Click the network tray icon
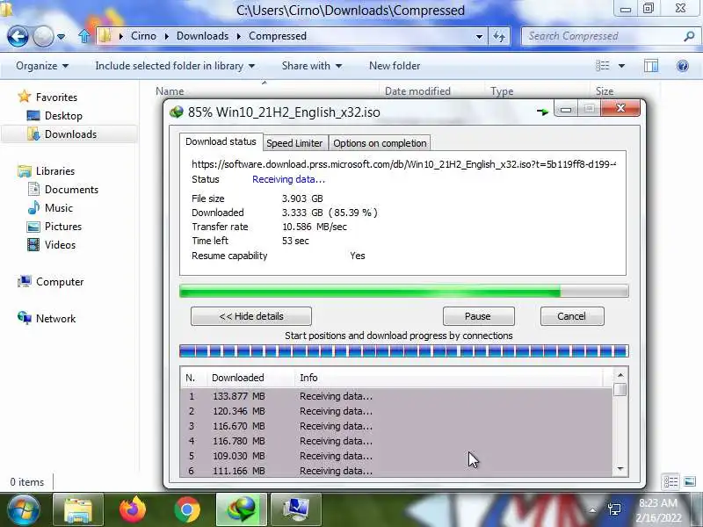This screenshot has height=527, width=703. tap(614, 509)
